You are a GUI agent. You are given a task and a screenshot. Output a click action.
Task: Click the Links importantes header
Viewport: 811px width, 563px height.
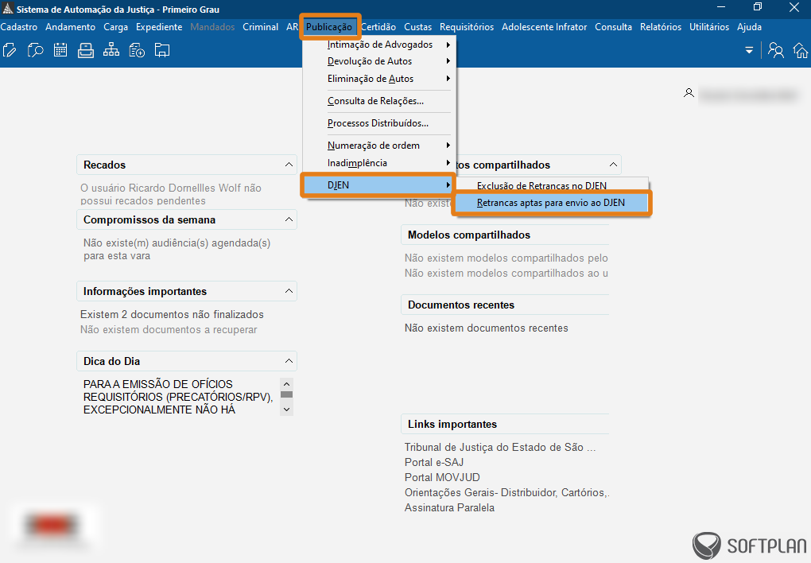(505, 425)
